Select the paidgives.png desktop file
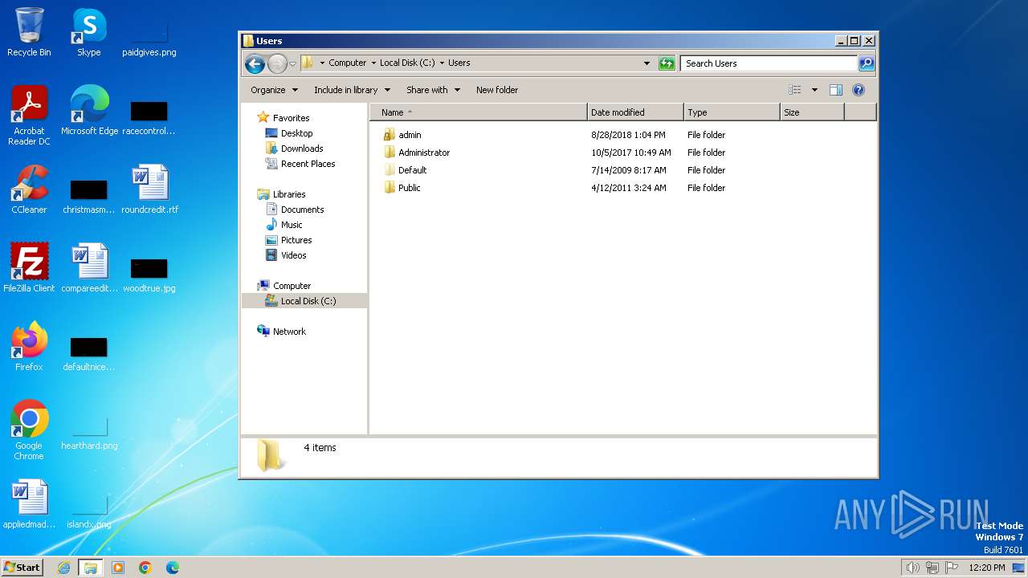The width and height of the screenshot is (1028, 578). 149,37
